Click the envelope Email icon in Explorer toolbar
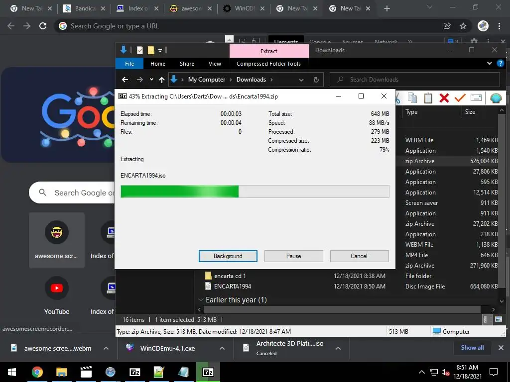 point(476,98)
